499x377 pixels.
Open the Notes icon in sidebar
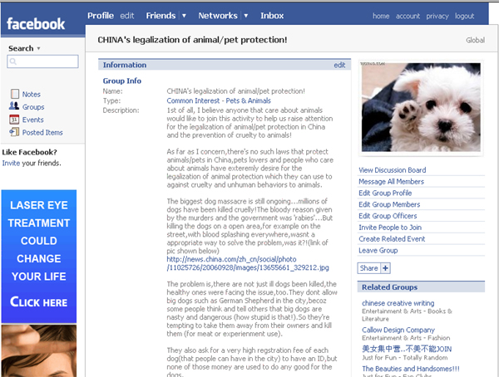click(15, 94)
